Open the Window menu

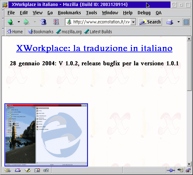point(110,13)
